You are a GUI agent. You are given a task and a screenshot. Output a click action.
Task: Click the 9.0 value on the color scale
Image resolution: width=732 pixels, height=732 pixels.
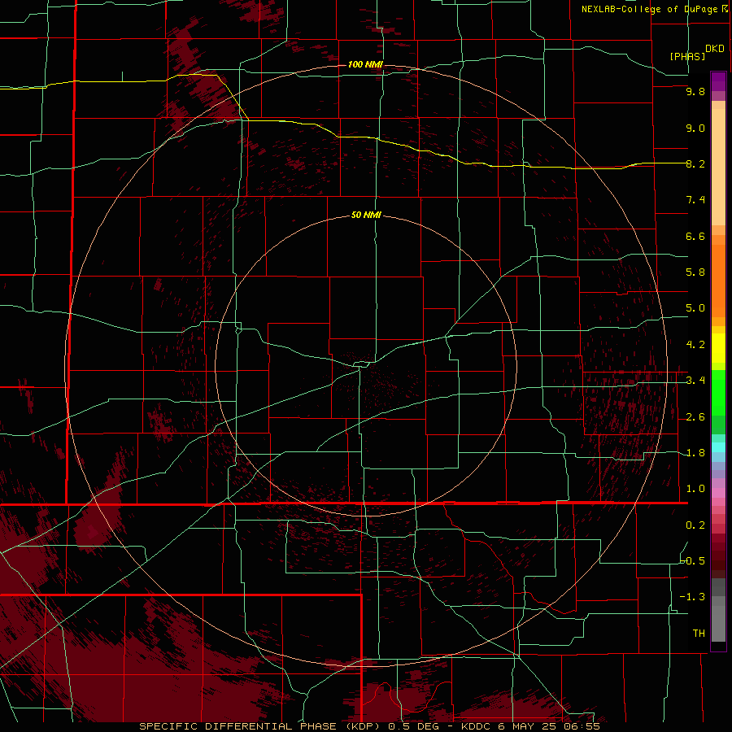click(695, 128)
